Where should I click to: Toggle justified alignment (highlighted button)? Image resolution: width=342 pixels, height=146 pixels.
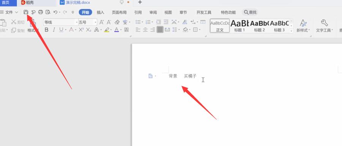160,30
